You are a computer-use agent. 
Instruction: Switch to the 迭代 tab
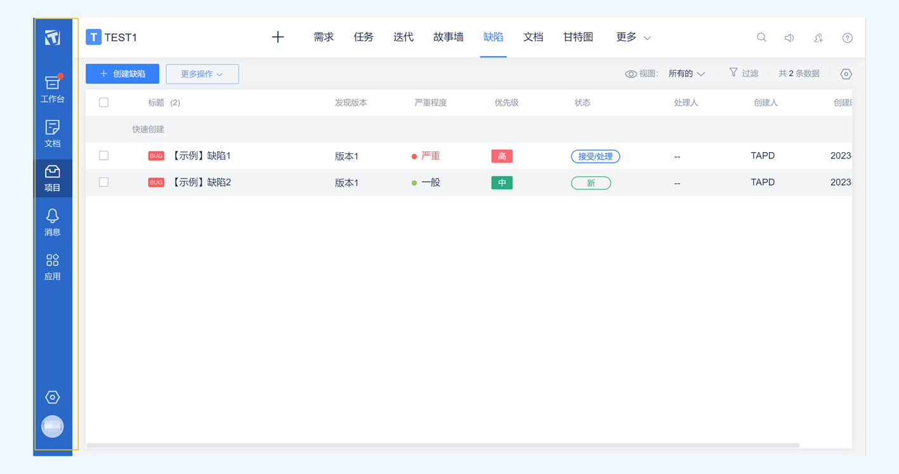[x=404, y=37]
